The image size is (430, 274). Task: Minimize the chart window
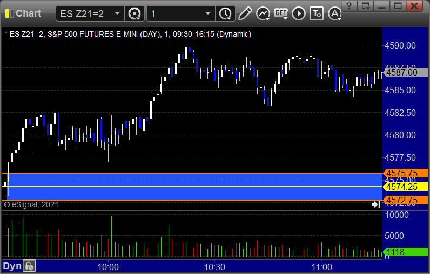click(x=382, y=6)
